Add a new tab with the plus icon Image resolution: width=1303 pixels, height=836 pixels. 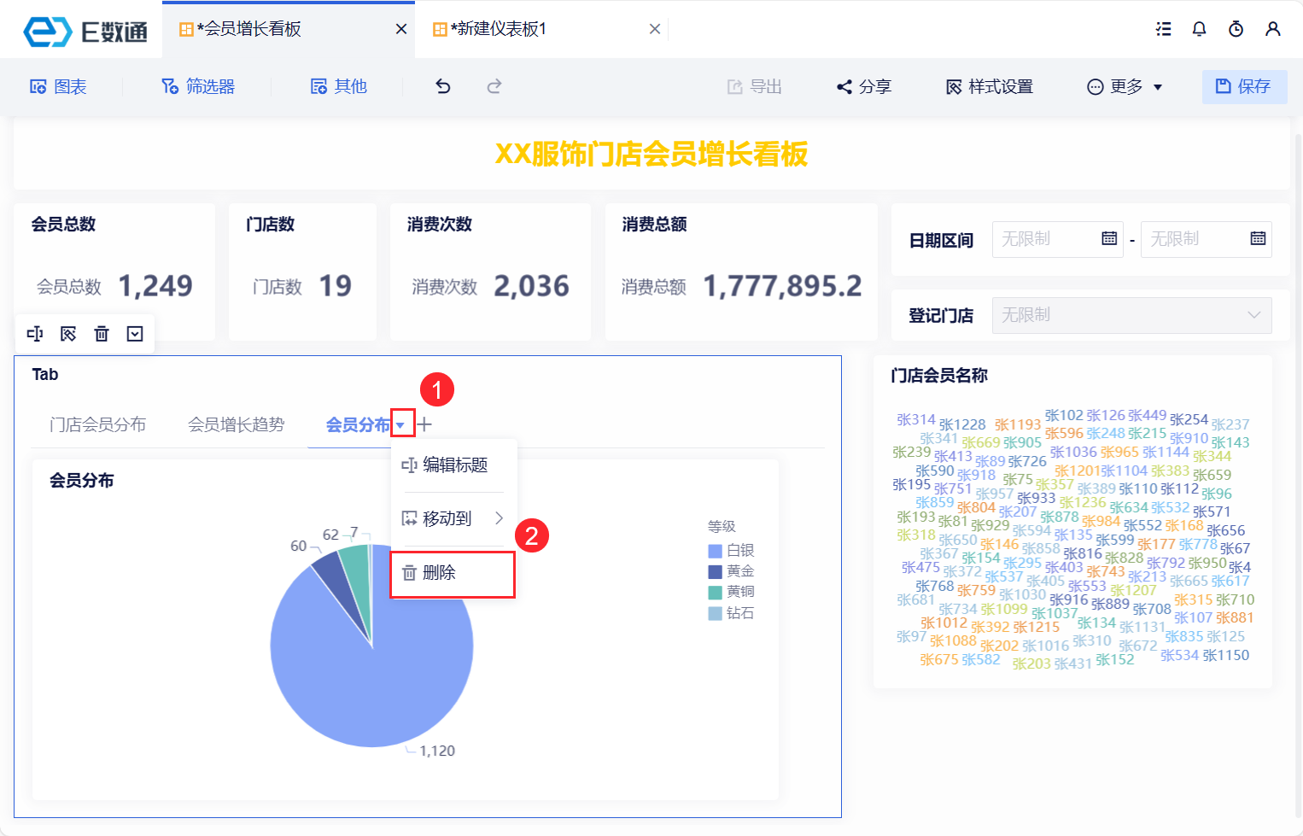click(x=424, y=424)
